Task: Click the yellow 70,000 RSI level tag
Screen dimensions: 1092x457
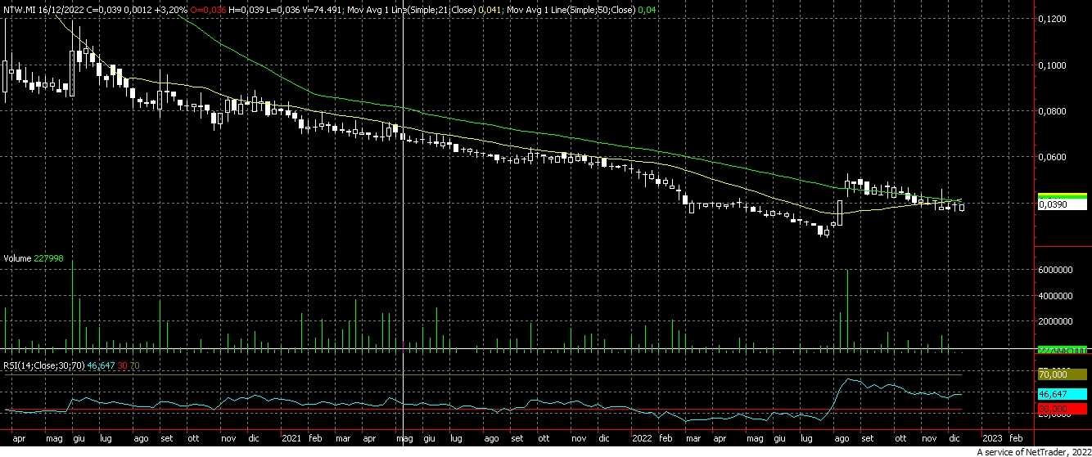Action: tap(1061, 374)
